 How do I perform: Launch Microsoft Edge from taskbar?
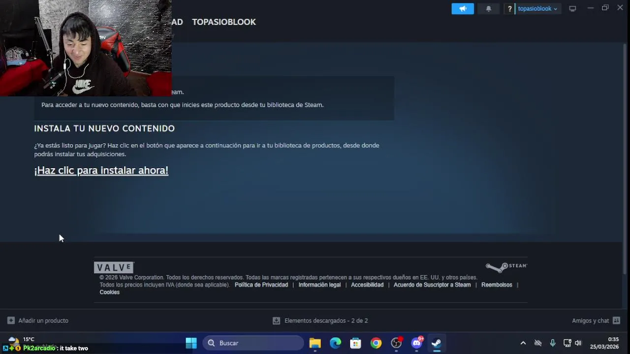pos(335,343)
